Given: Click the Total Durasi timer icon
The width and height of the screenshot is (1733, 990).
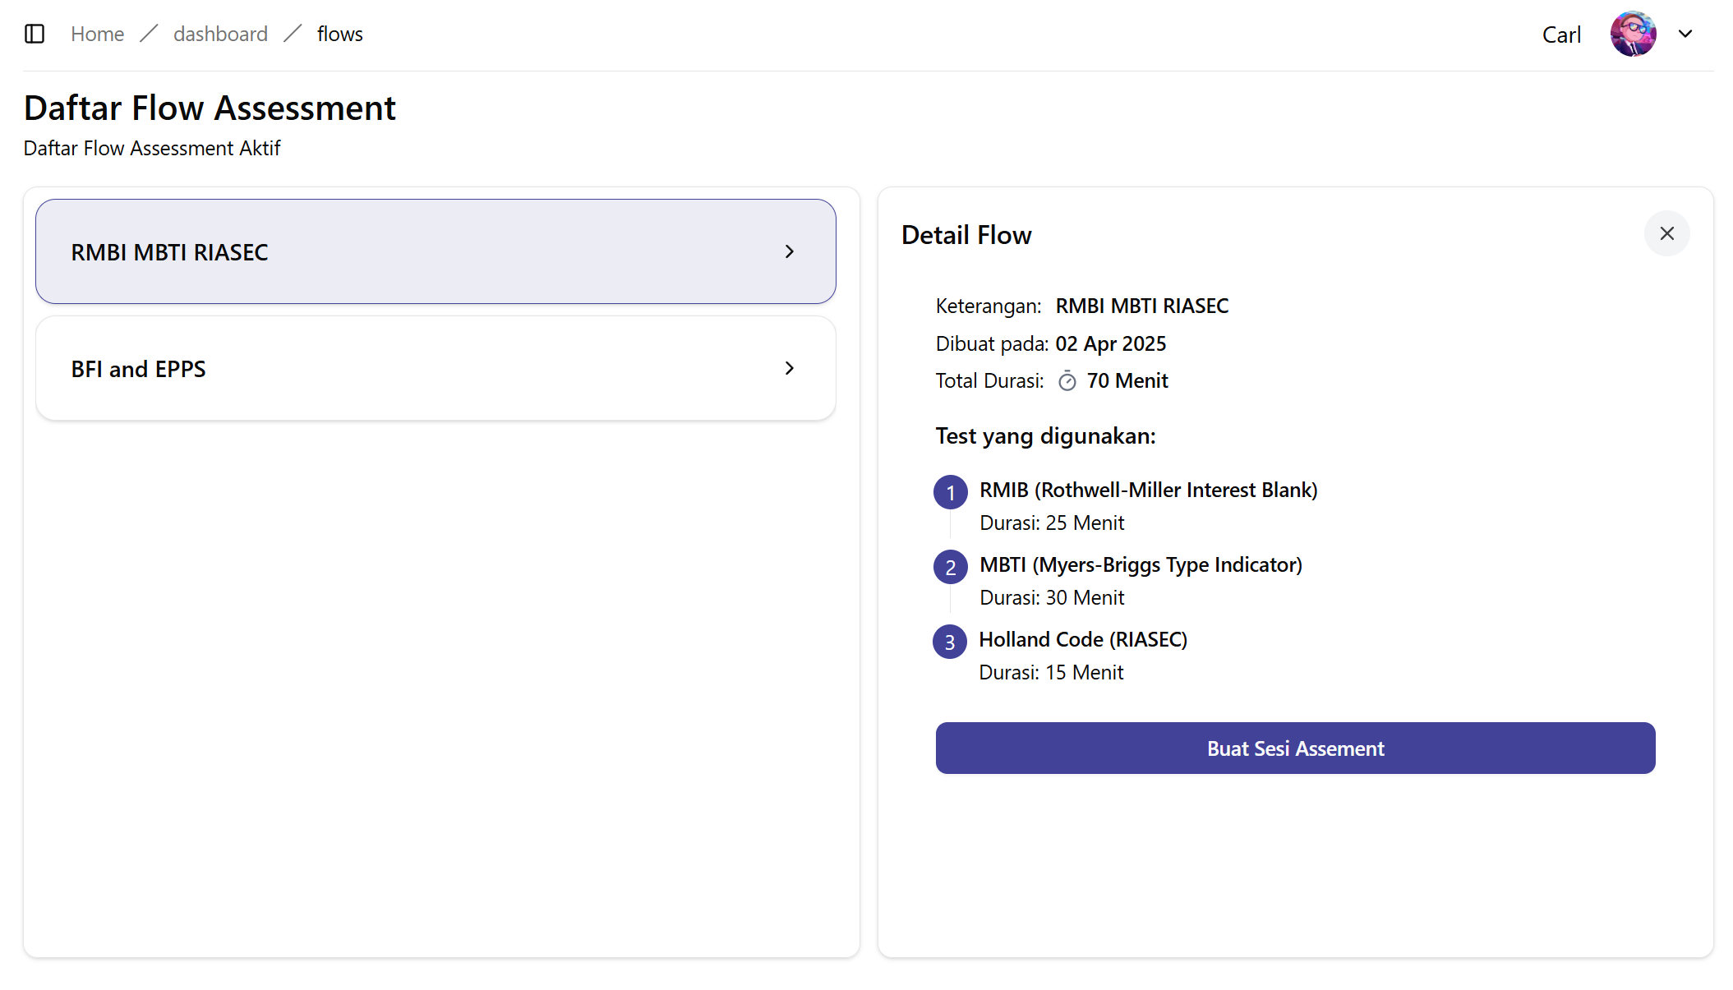Looking at the screenshot, I should point(1067,381).
